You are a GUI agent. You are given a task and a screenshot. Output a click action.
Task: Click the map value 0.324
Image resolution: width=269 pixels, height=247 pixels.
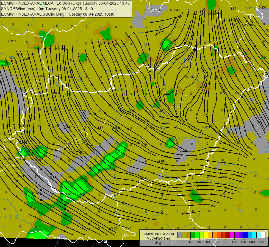point(115,228)
